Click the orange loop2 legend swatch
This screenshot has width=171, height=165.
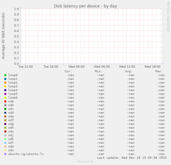5,83
